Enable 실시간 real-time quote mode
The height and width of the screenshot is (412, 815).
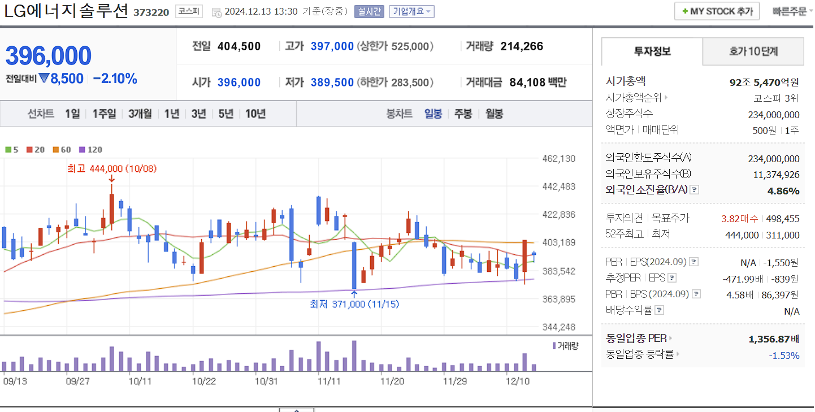pos(369,11)
